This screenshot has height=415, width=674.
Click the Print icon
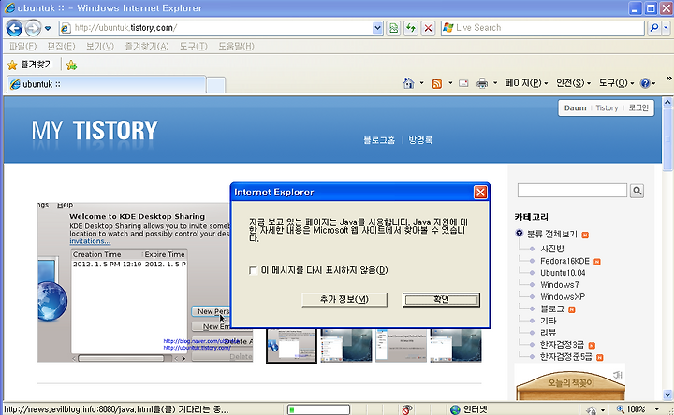click(482, 83)
